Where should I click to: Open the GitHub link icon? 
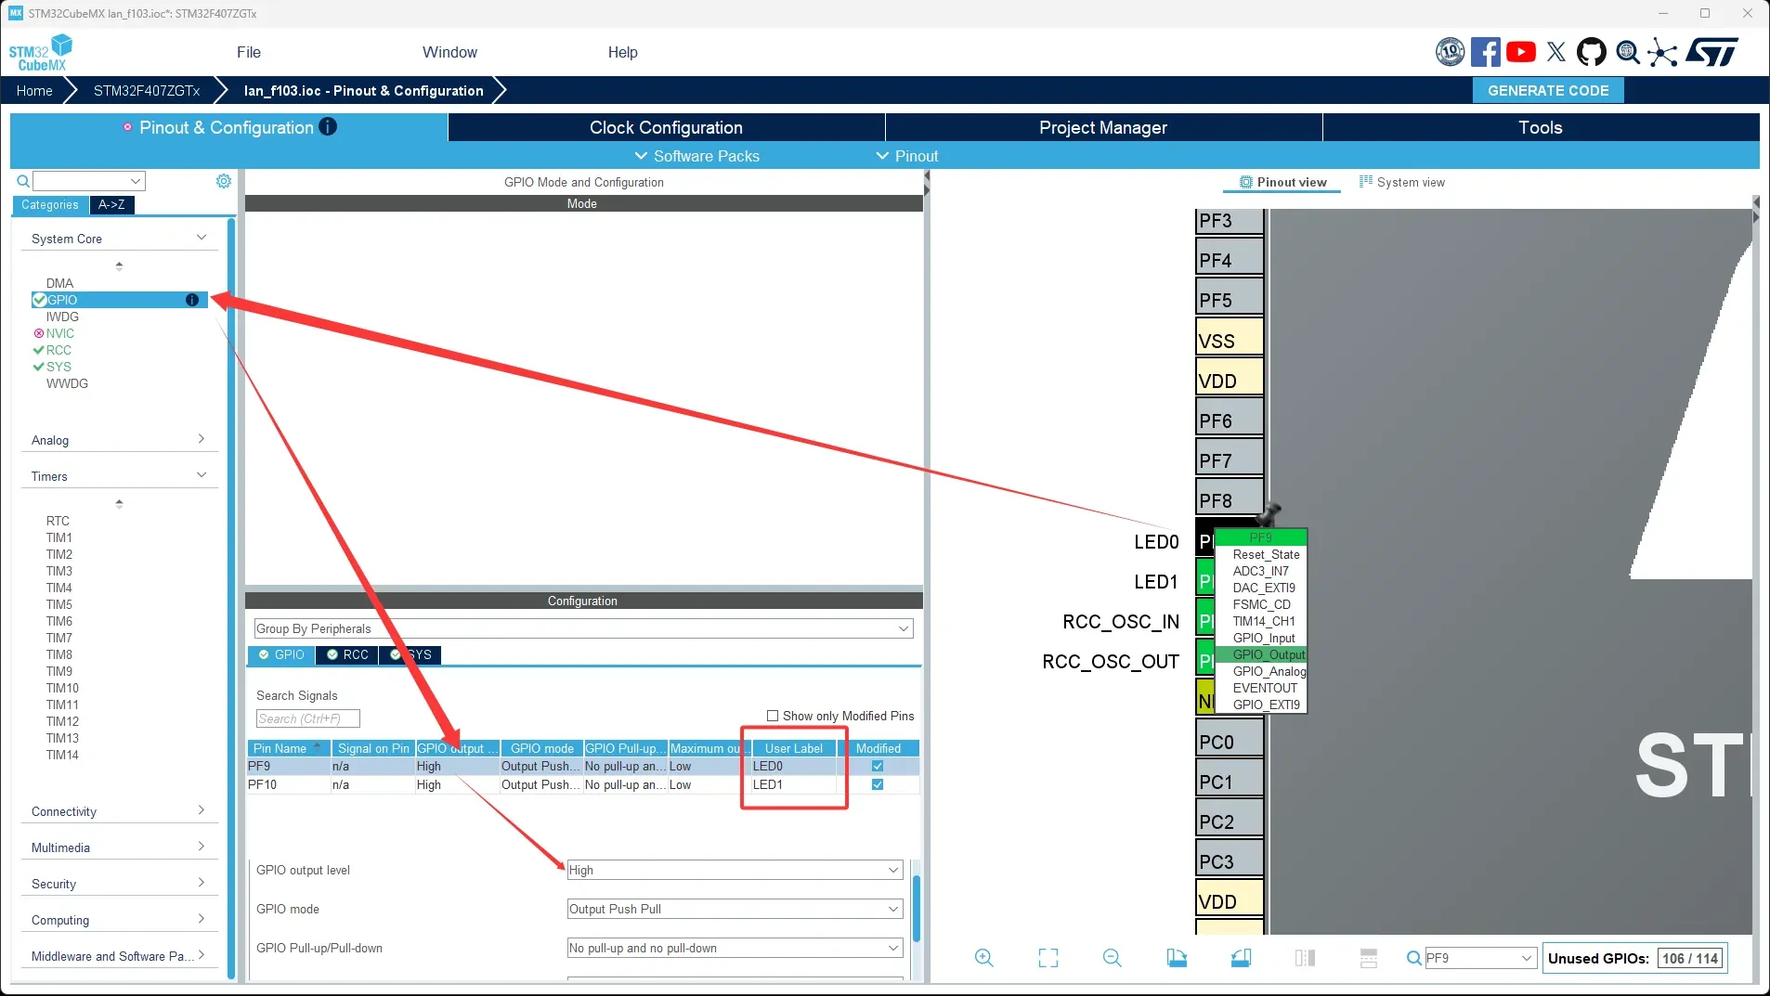click(1591, 52)
